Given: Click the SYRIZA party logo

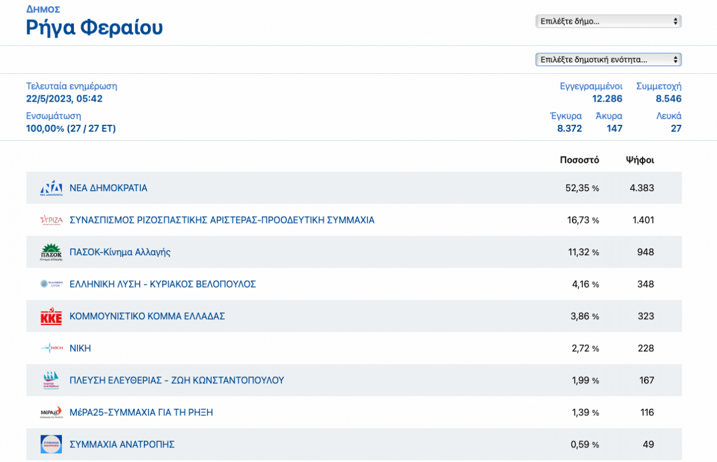Looking at the screenshot, I should (51, 220).
